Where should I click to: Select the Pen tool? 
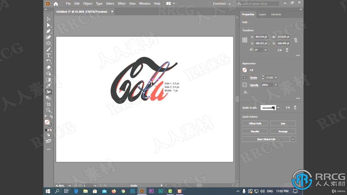coord(49,31)
